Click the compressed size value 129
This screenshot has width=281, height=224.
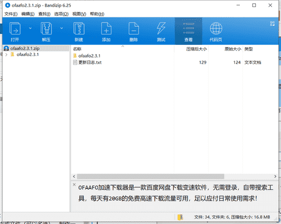point(203,62)
